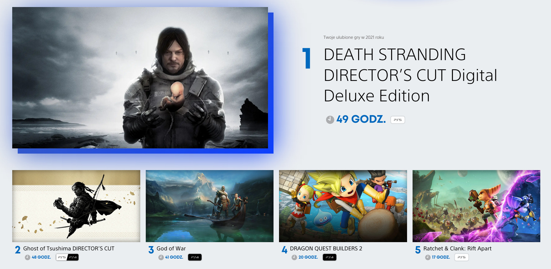
Task: Click the clock icon beside 48 GODZ.
Action: [28, 257]
